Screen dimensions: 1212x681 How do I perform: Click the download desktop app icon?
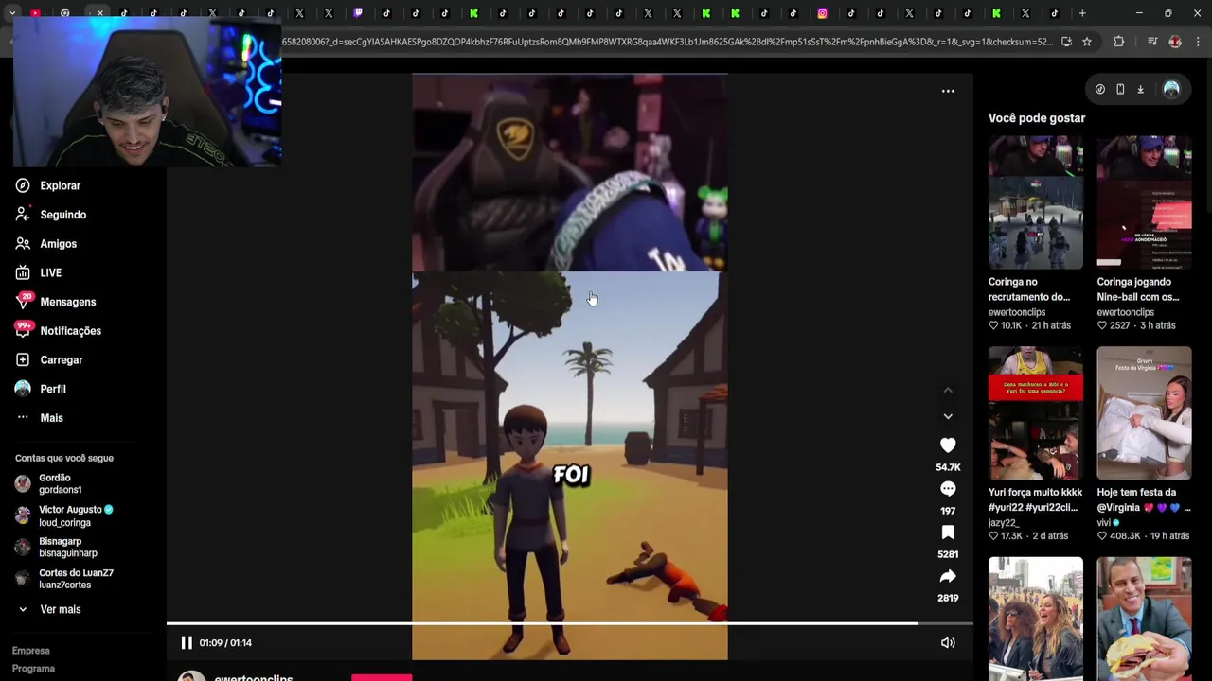click(1140, 89)
